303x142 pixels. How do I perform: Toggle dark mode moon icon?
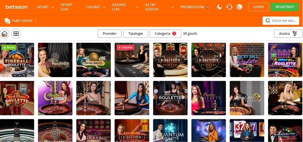pos(219,7)
